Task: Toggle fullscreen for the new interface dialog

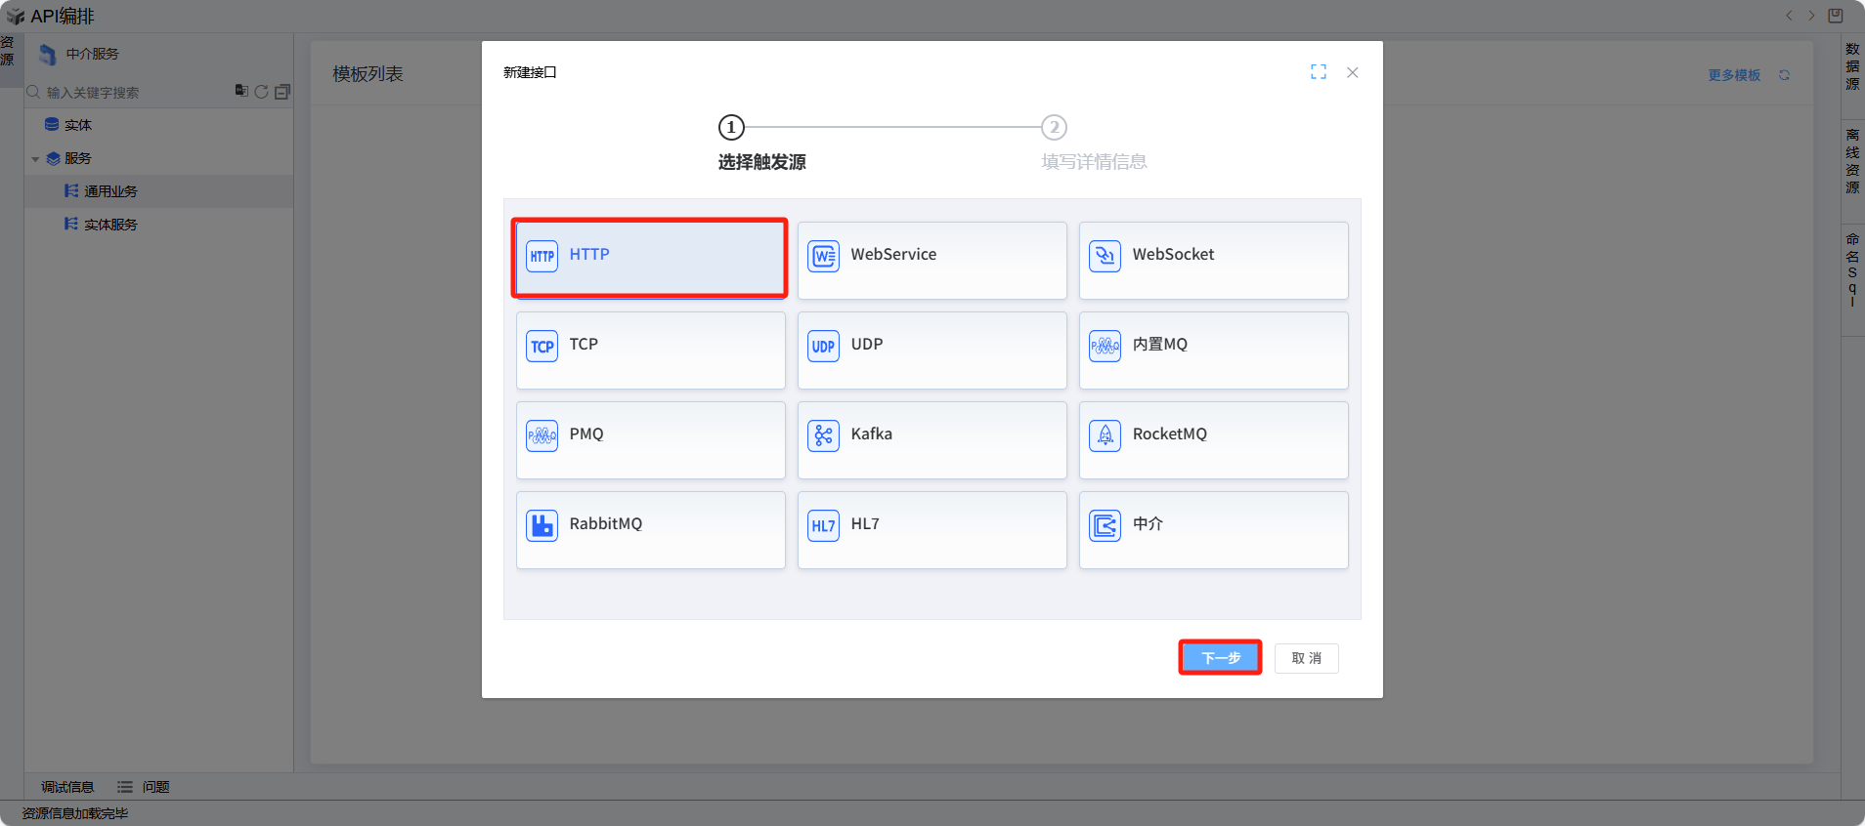Action: [1319, 72]
